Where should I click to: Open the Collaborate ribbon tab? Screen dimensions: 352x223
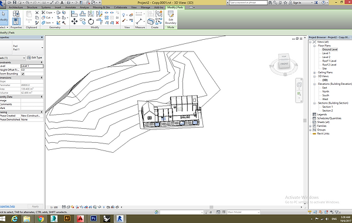120,8
